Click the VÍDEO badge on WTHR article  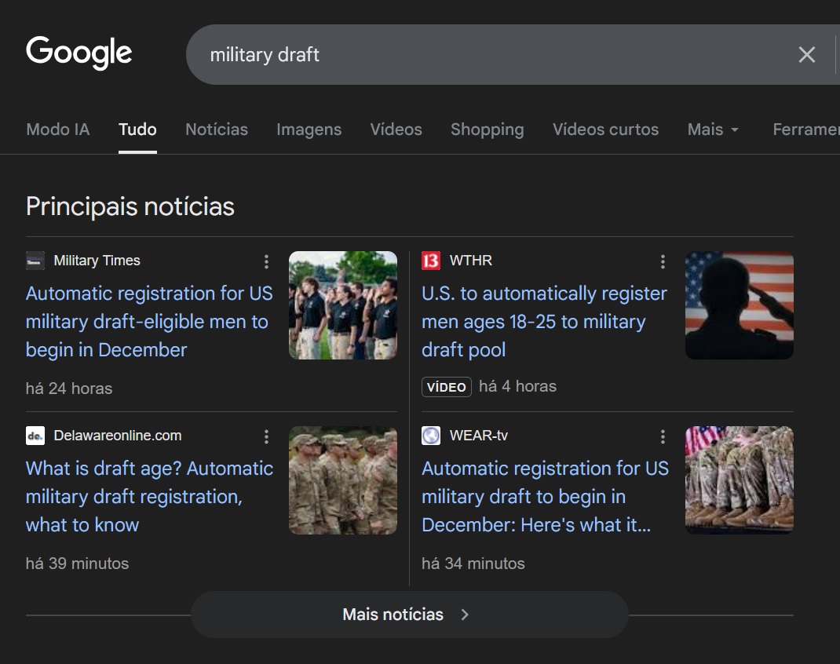(x=446, y=387)
